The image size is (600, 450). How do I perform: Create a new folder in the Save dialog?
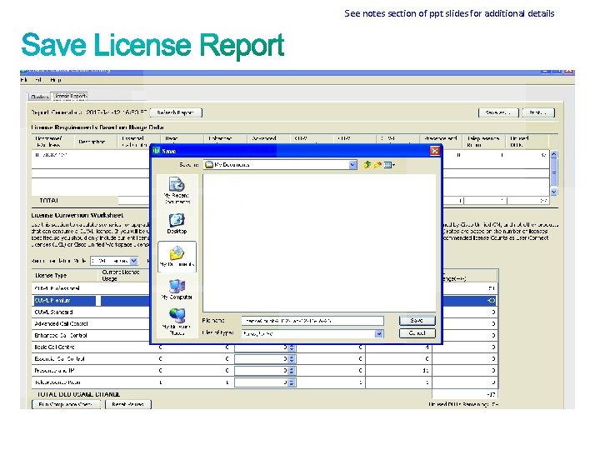377,165
